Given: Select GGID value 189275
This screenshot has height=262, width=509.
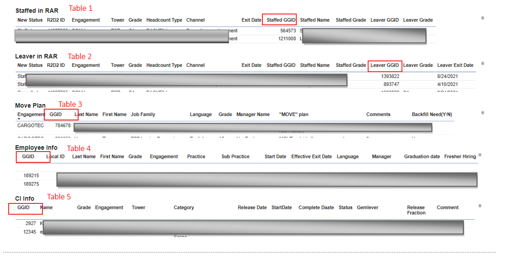Looking at the screenshot, I should [x=31, y=184].
